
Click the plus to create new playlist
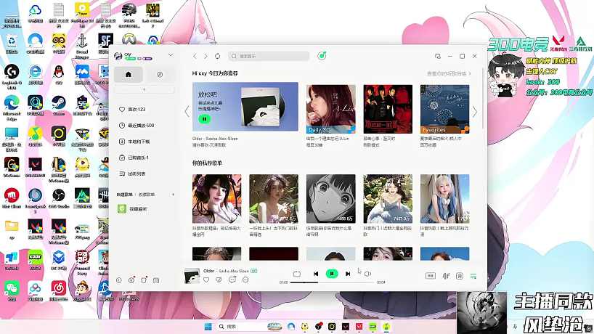click(x=173, y=195)
